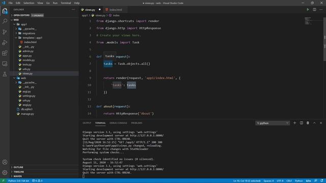Expand the migrations folder
326x183 pixels.
point(29,33)
